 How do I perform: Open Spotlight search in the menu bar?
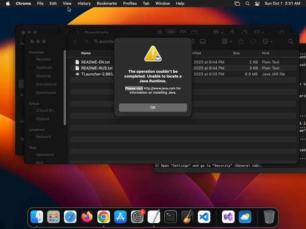(247, 4)
